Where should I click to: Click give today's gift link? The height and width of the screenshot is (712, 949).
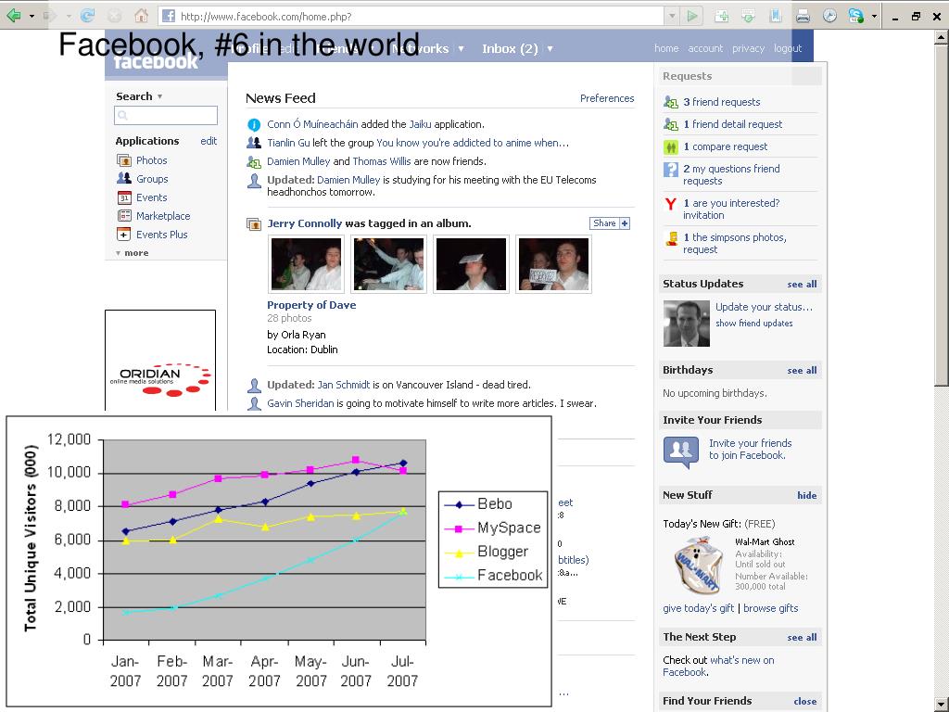(699, 608)
